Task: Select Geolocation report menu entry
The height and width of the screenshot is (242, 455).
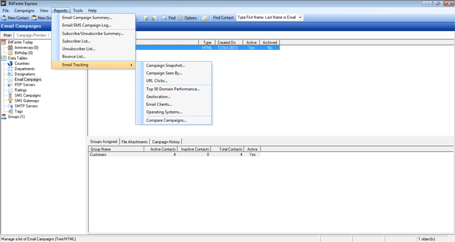Action: (158, 97)
